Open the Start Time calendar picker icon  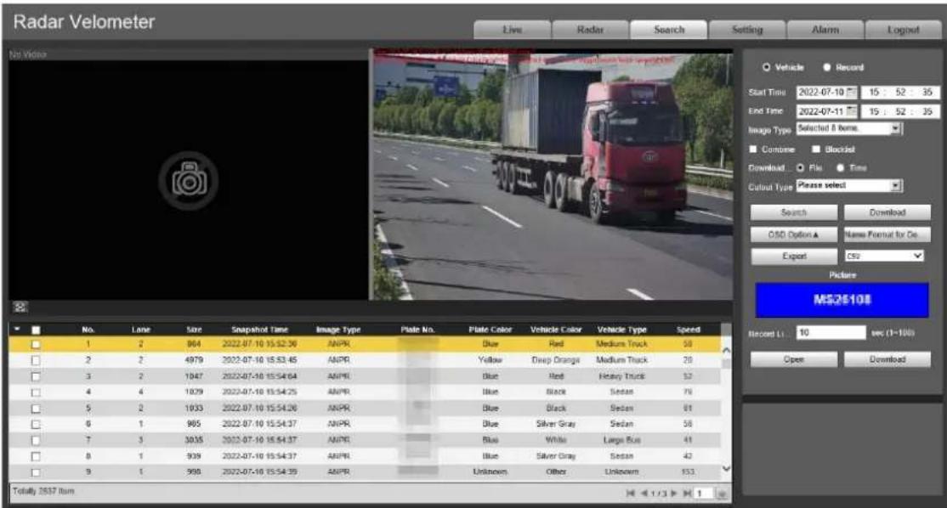tap(851, 93)
